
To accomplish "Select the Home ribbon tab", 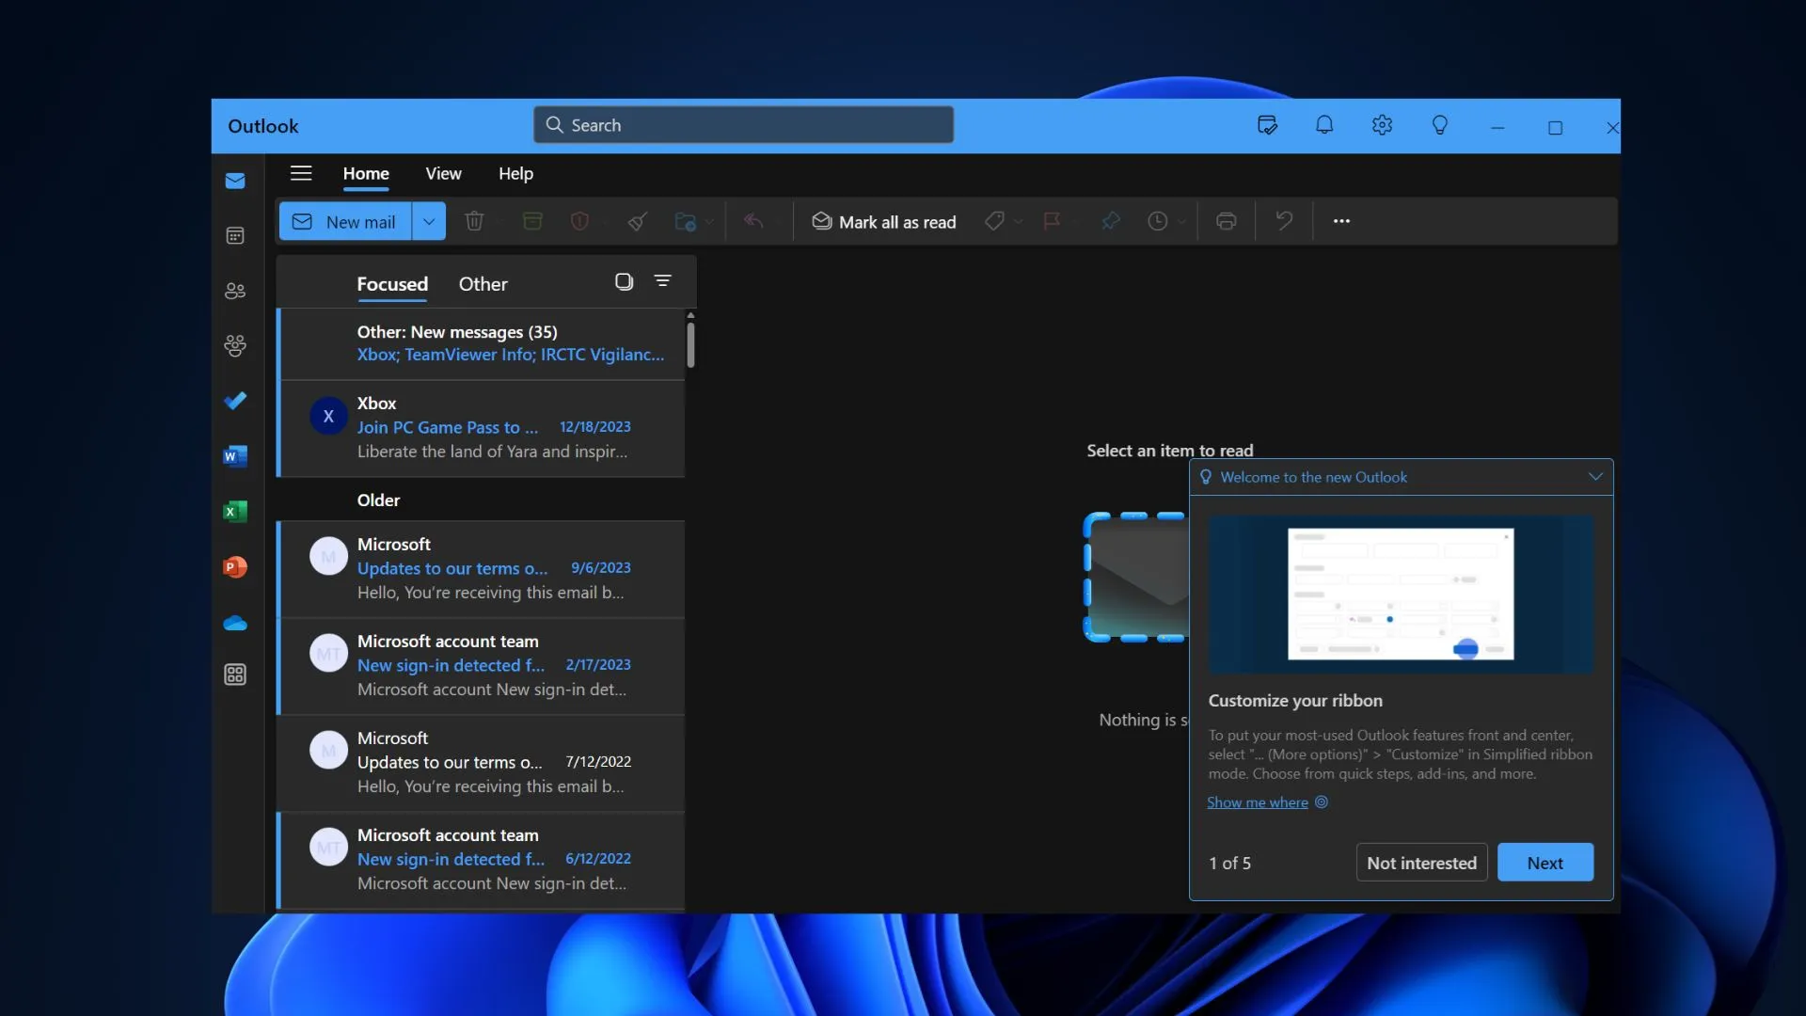I will pos(366,171).
